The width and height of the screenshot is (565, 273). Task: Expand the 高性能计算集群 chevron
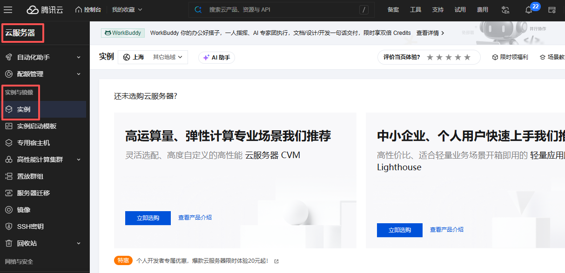point(79,160)
